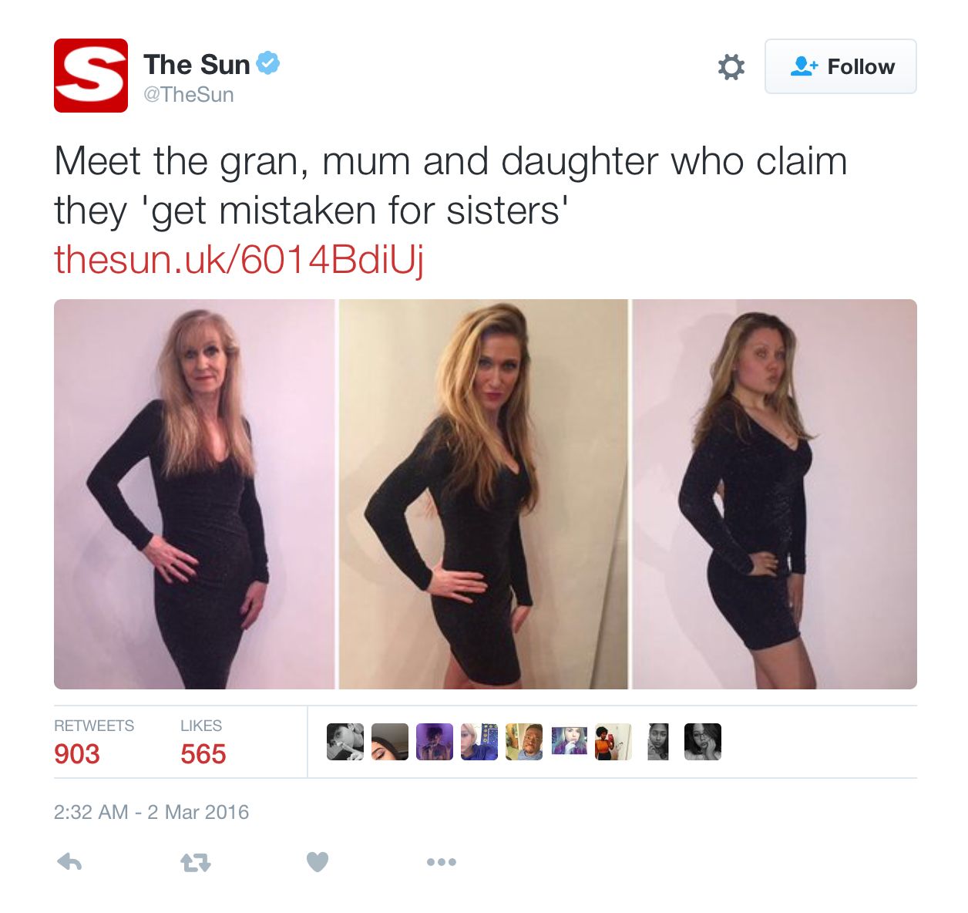Viewport: 968px width, 913px height.
Task: Retweet this post via retweet icon
Action: click(195, 862)
